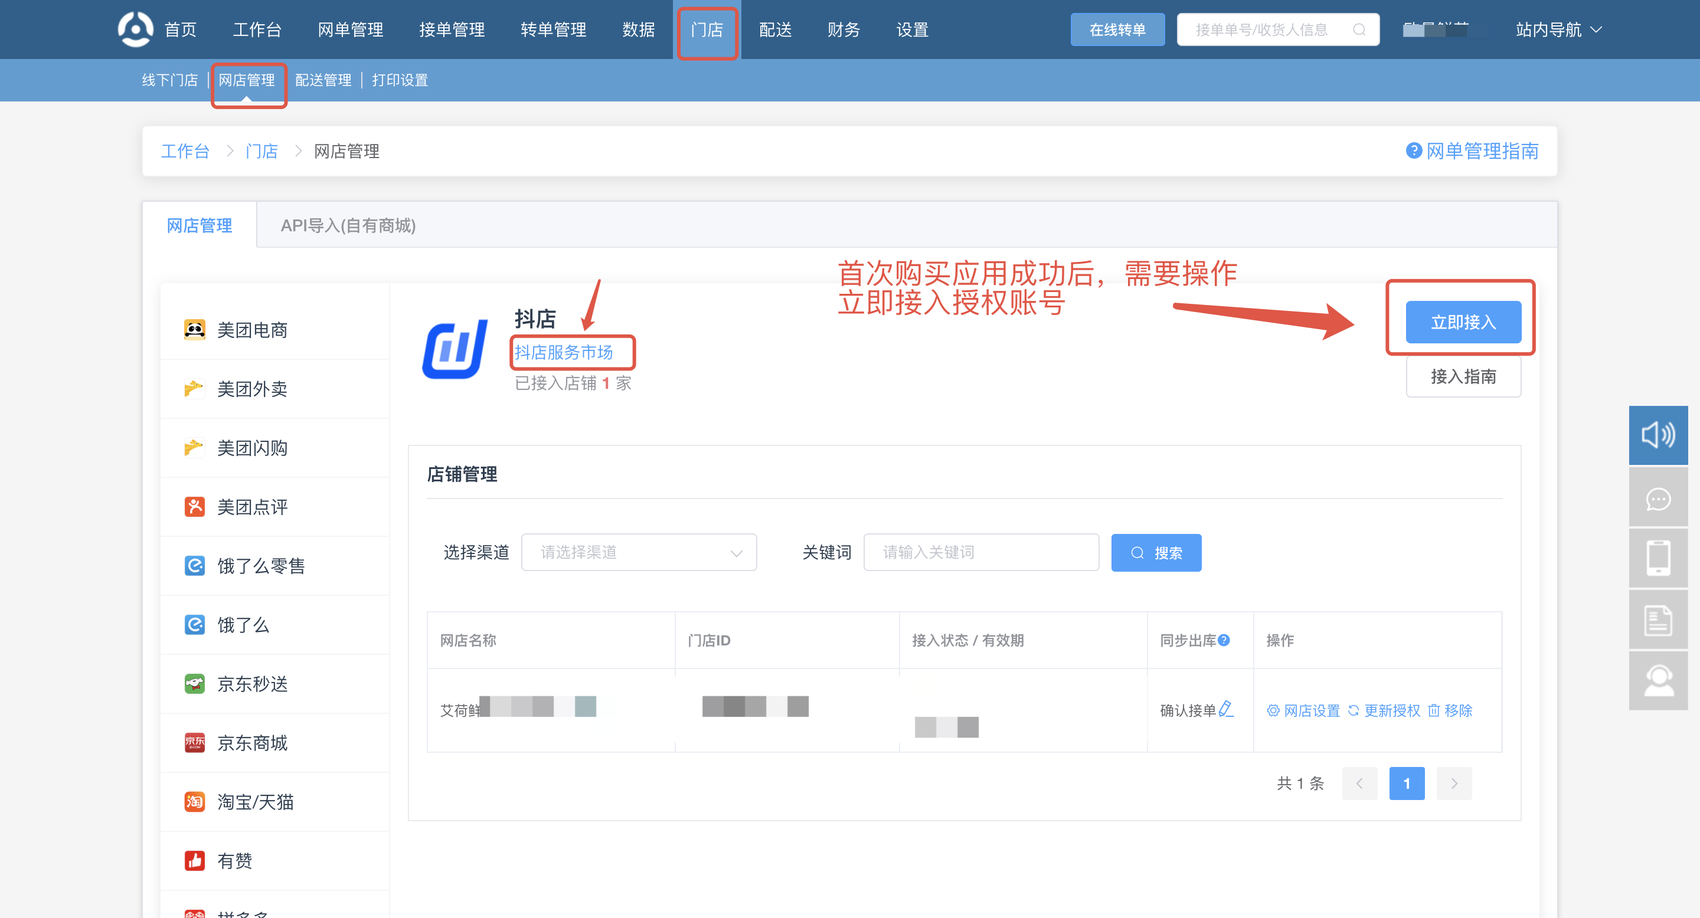
Task: Go to 首页 in top navigation
Action: coord(180,29)
